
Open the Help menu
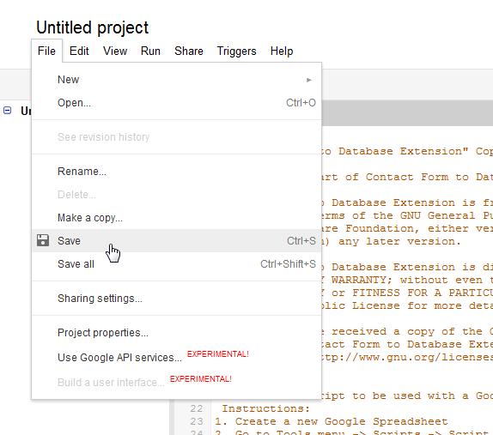(x=282, y=51)
